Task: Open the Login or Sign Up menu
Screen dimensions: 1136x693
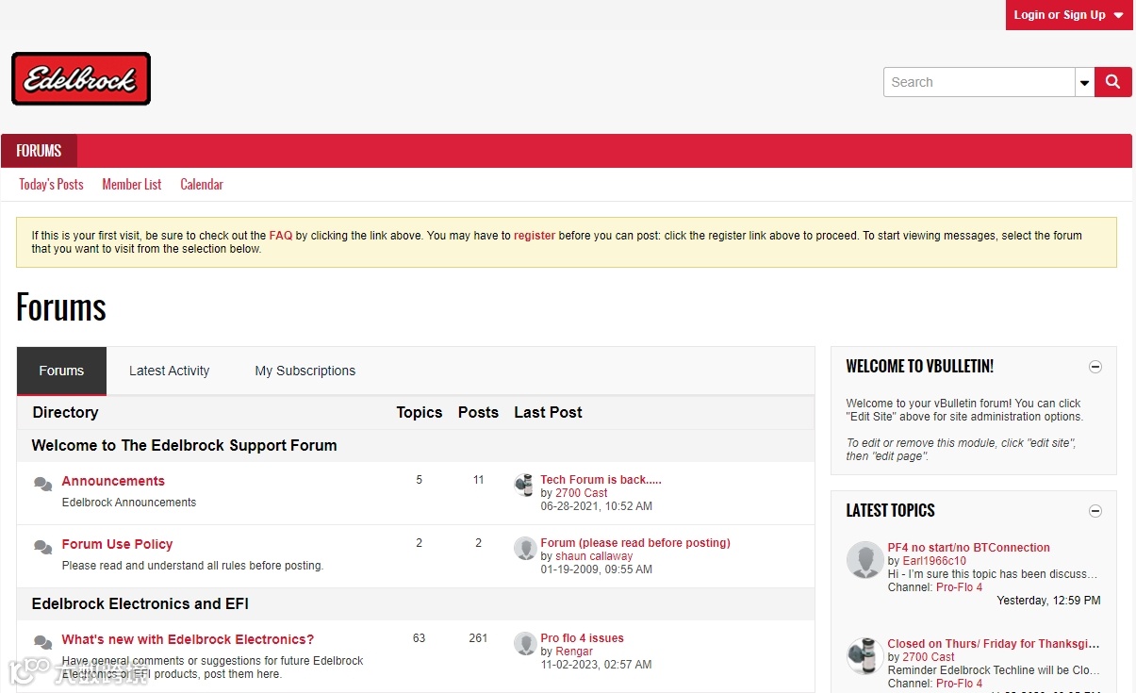Action: coord(1069,15)
